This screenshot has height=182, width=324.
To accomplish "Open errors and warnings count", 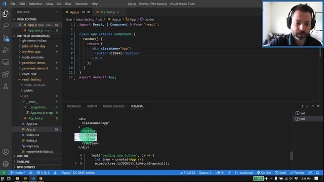I will tap(43, 172).
